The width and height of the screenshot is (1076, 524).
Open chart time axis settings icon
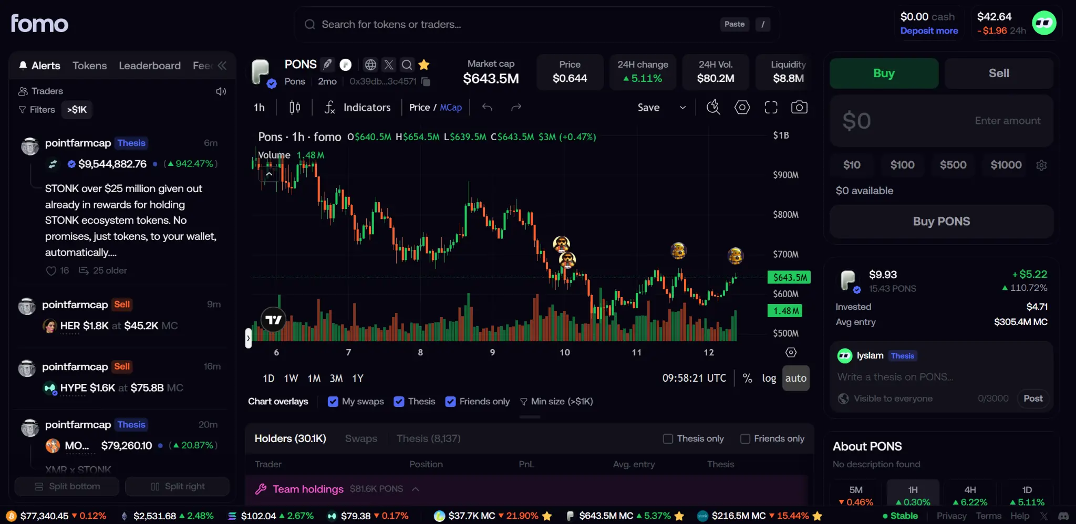tap(791, 352)
